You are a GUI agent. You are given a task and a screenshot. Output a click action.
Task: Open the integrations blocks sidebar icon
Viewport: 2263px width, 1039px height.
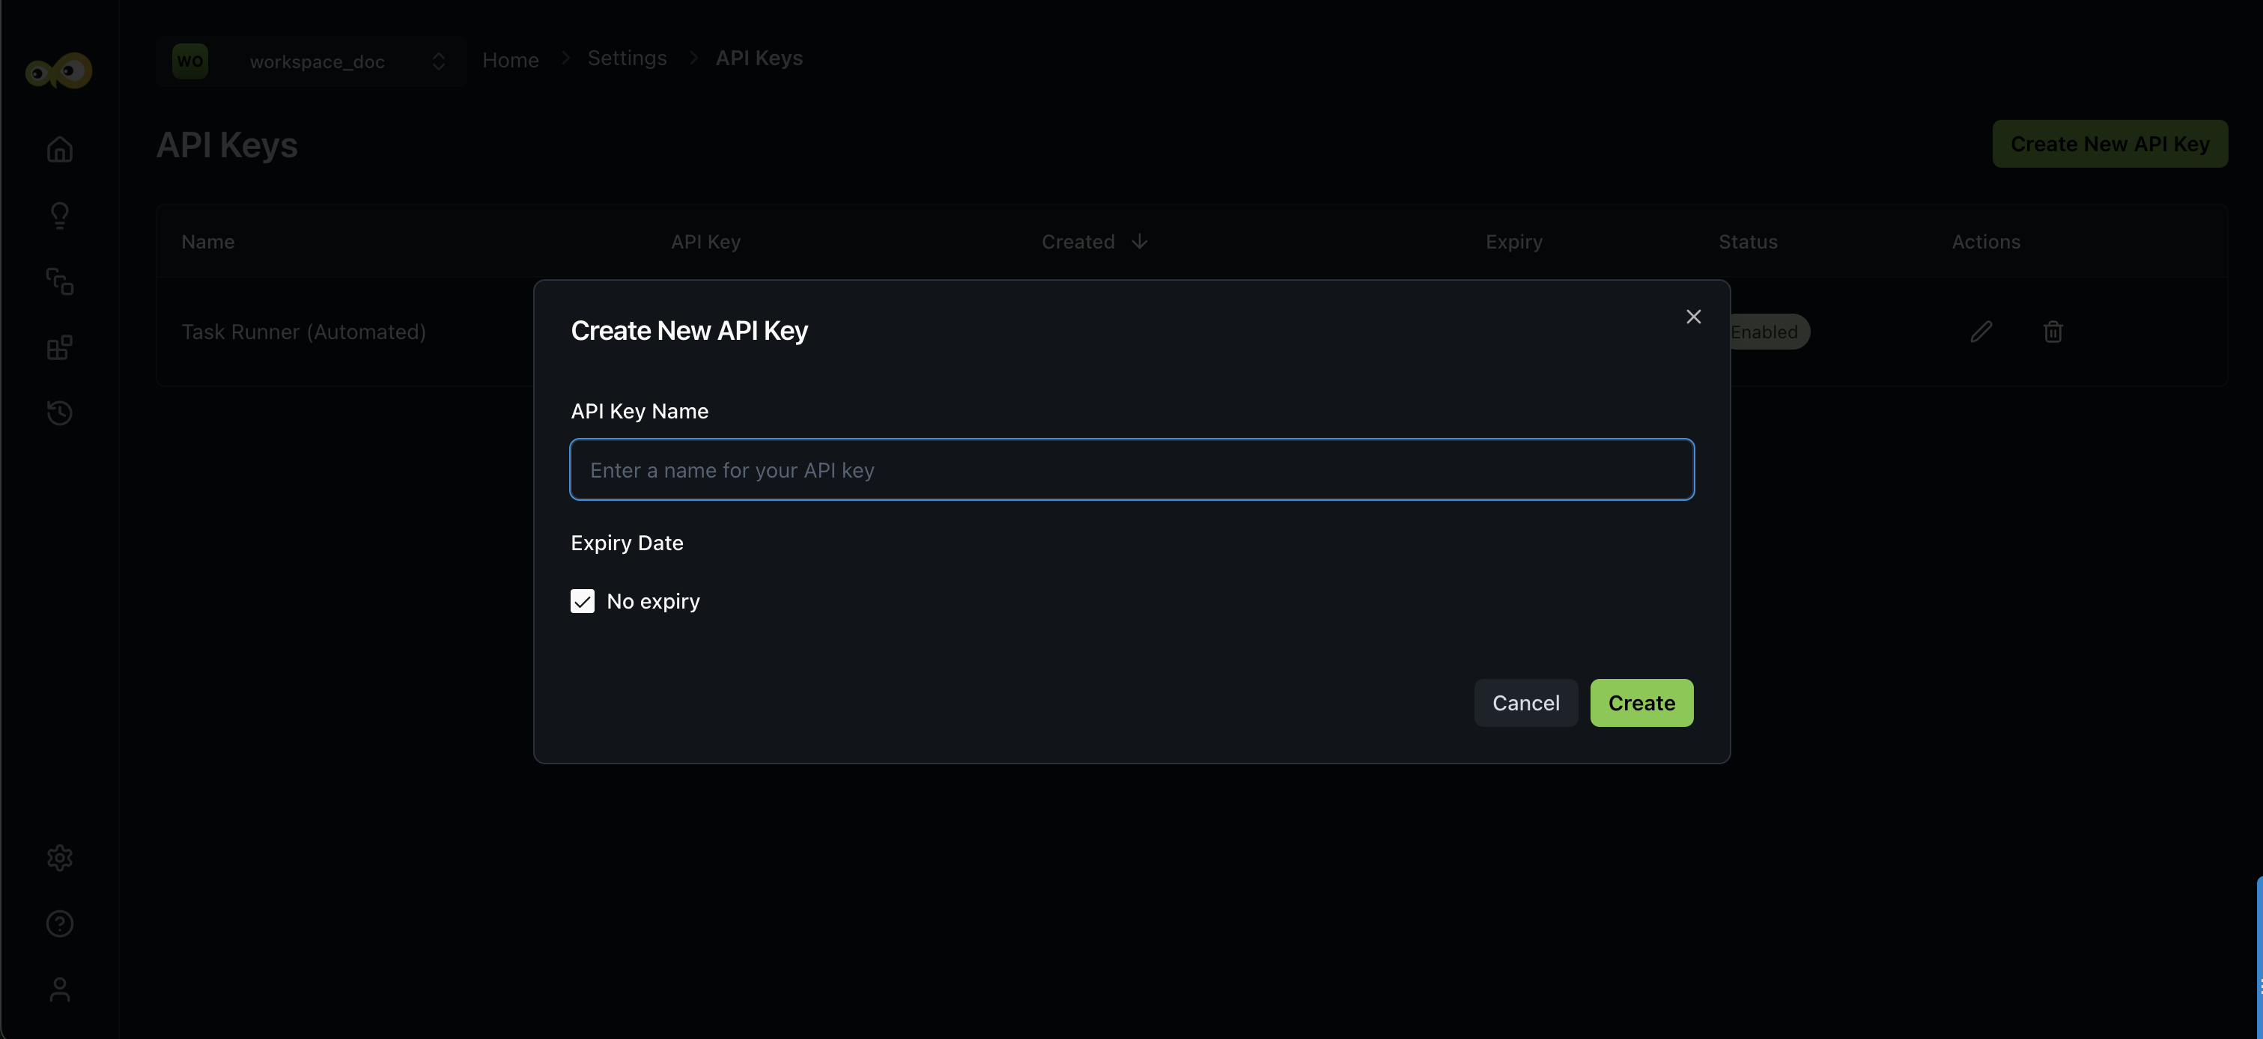click(60, 348)
